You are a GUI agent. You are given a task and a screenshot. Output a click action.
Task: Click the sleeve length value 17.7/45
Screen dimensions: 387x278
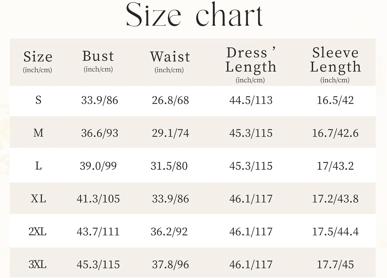click(x=335, y=264)
